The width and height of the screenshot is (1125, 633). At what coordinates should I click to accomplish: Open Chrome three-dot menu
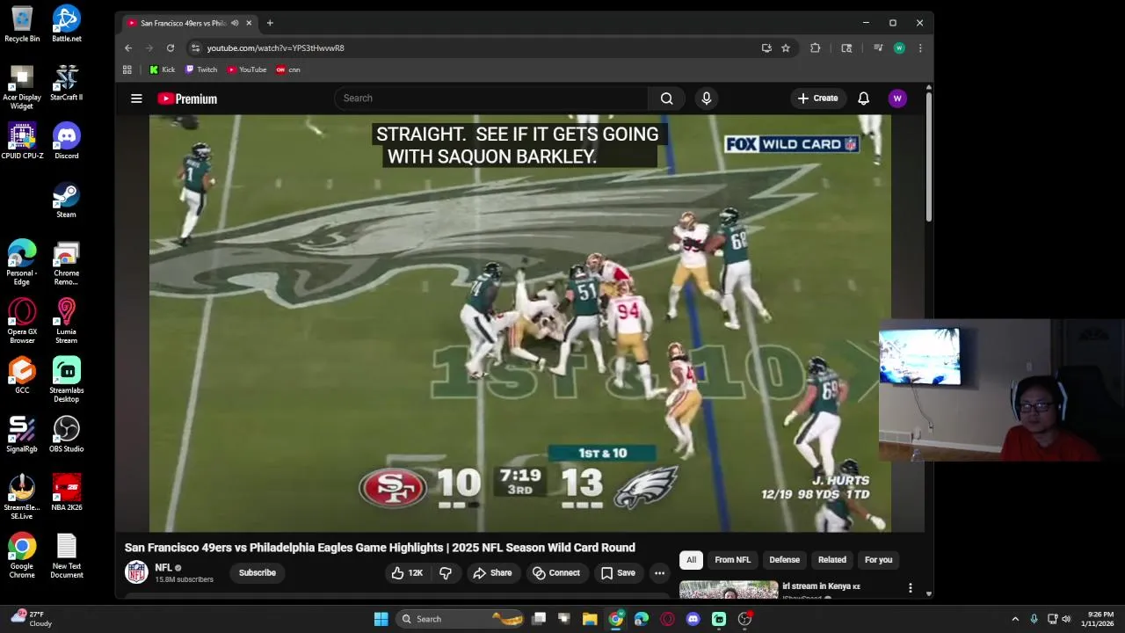(920, 48)
